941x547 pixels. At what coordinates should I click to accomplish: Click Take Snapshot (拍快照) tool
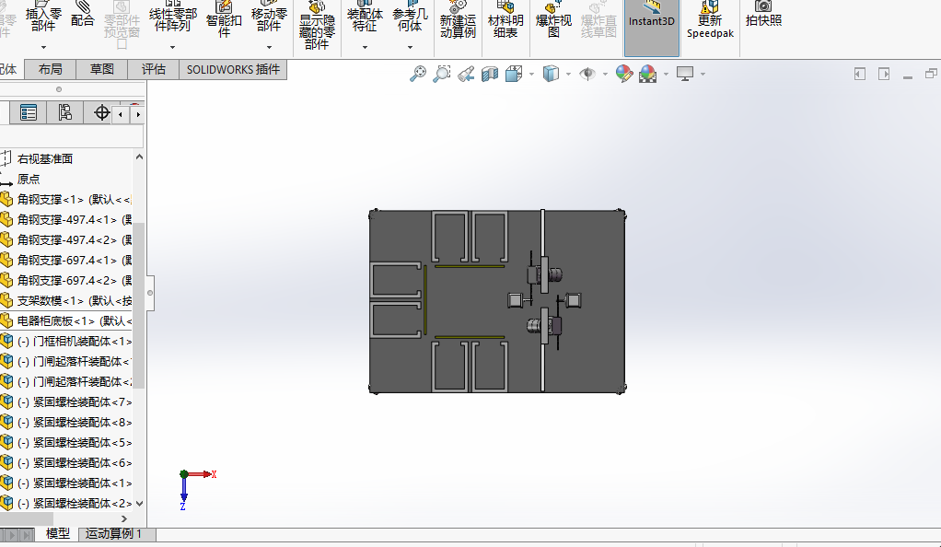(763, 15)
